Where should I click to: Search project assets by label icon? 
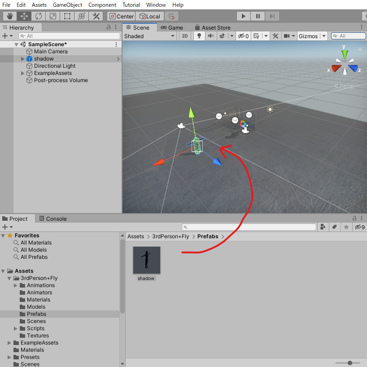click(x=334, y=227)
